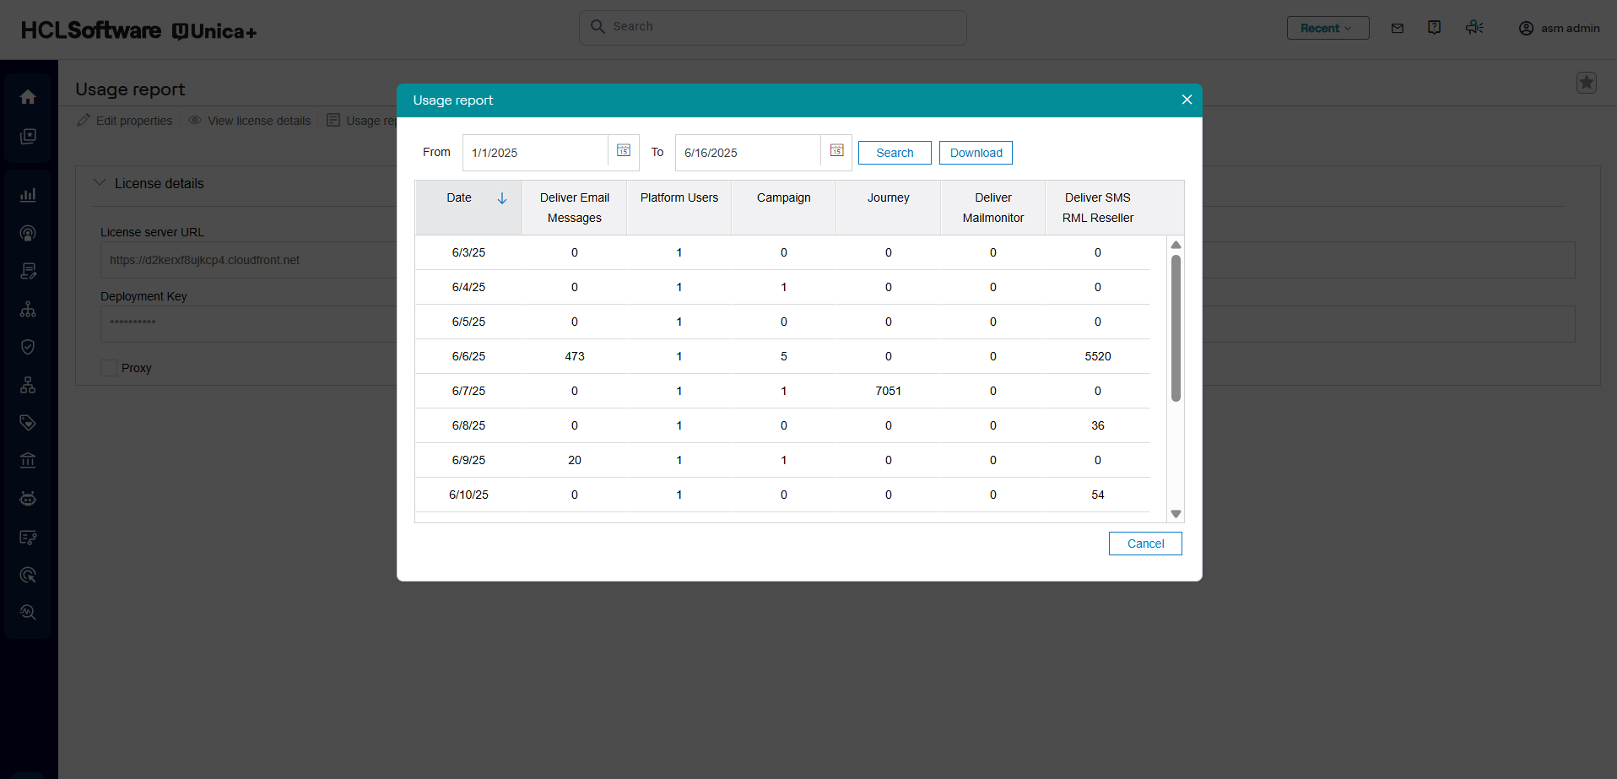The image size is (1617, 779).
Task: Click the help question icon in header
Action: [1434, 28]
